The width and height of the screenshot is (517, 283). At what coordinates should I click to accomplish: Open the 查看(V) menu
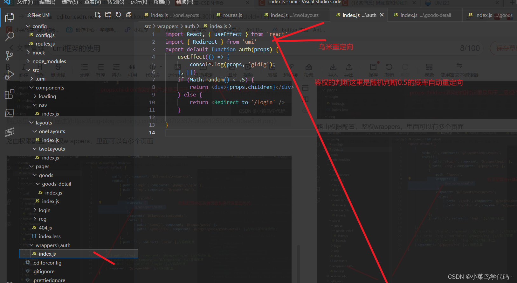click(93, 2)
